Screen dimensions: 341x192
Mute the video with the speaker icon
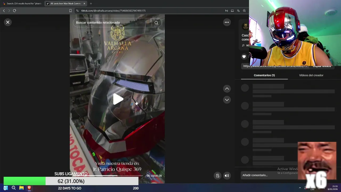227,175
